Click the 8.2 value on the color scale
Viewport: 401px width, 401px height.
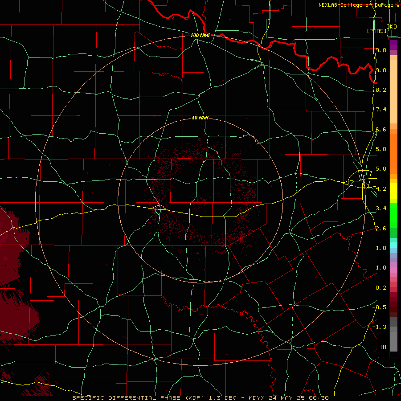coord(381,90)
